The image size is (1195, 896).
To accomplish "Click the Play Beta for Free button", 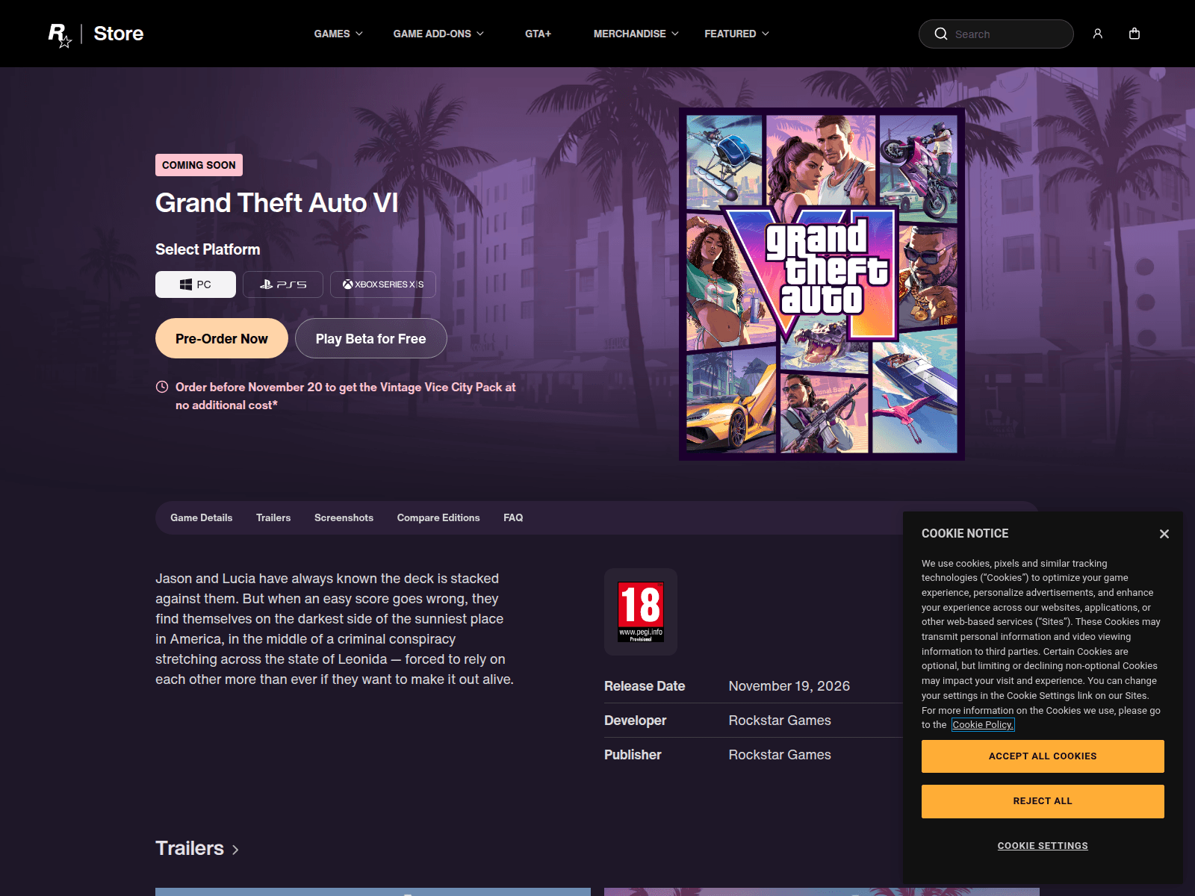I will click(x=371, y=338).
